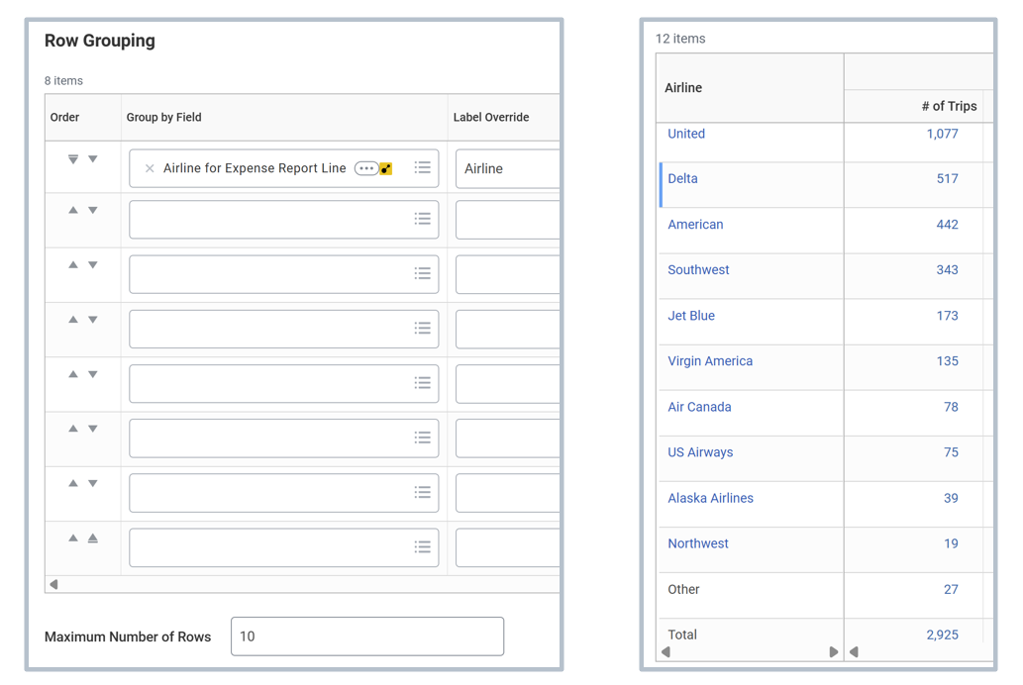The height and width of the screenshot is (685, 1023).
Task: Open the Delta airline link
Action: click(x=682, y=179)
